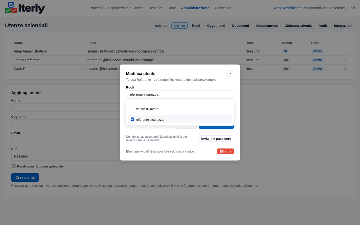This screenshot has width=360, height=225.
Task: Open the Assistenza menu item
Action: (223, 8)
